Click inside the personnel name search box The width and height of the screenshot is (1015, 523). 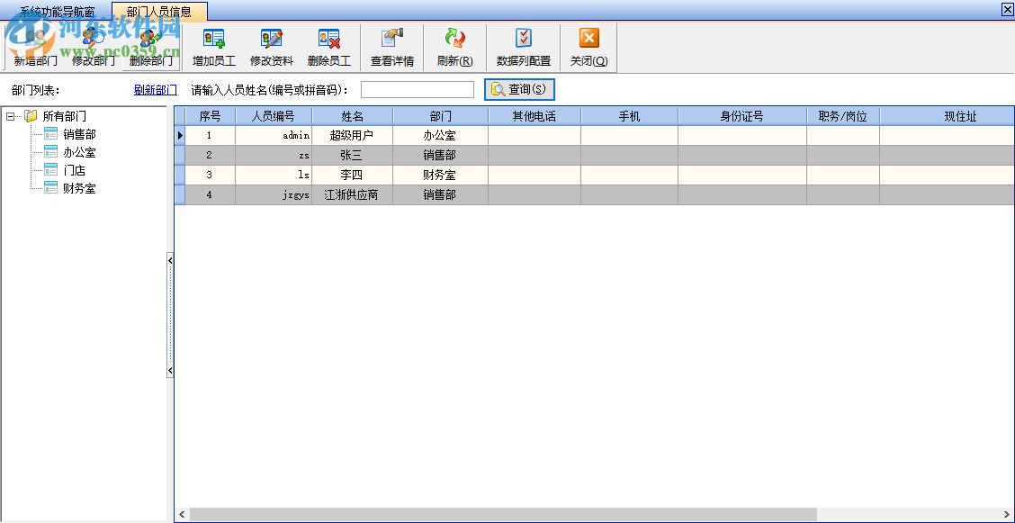tap(417, 89)
